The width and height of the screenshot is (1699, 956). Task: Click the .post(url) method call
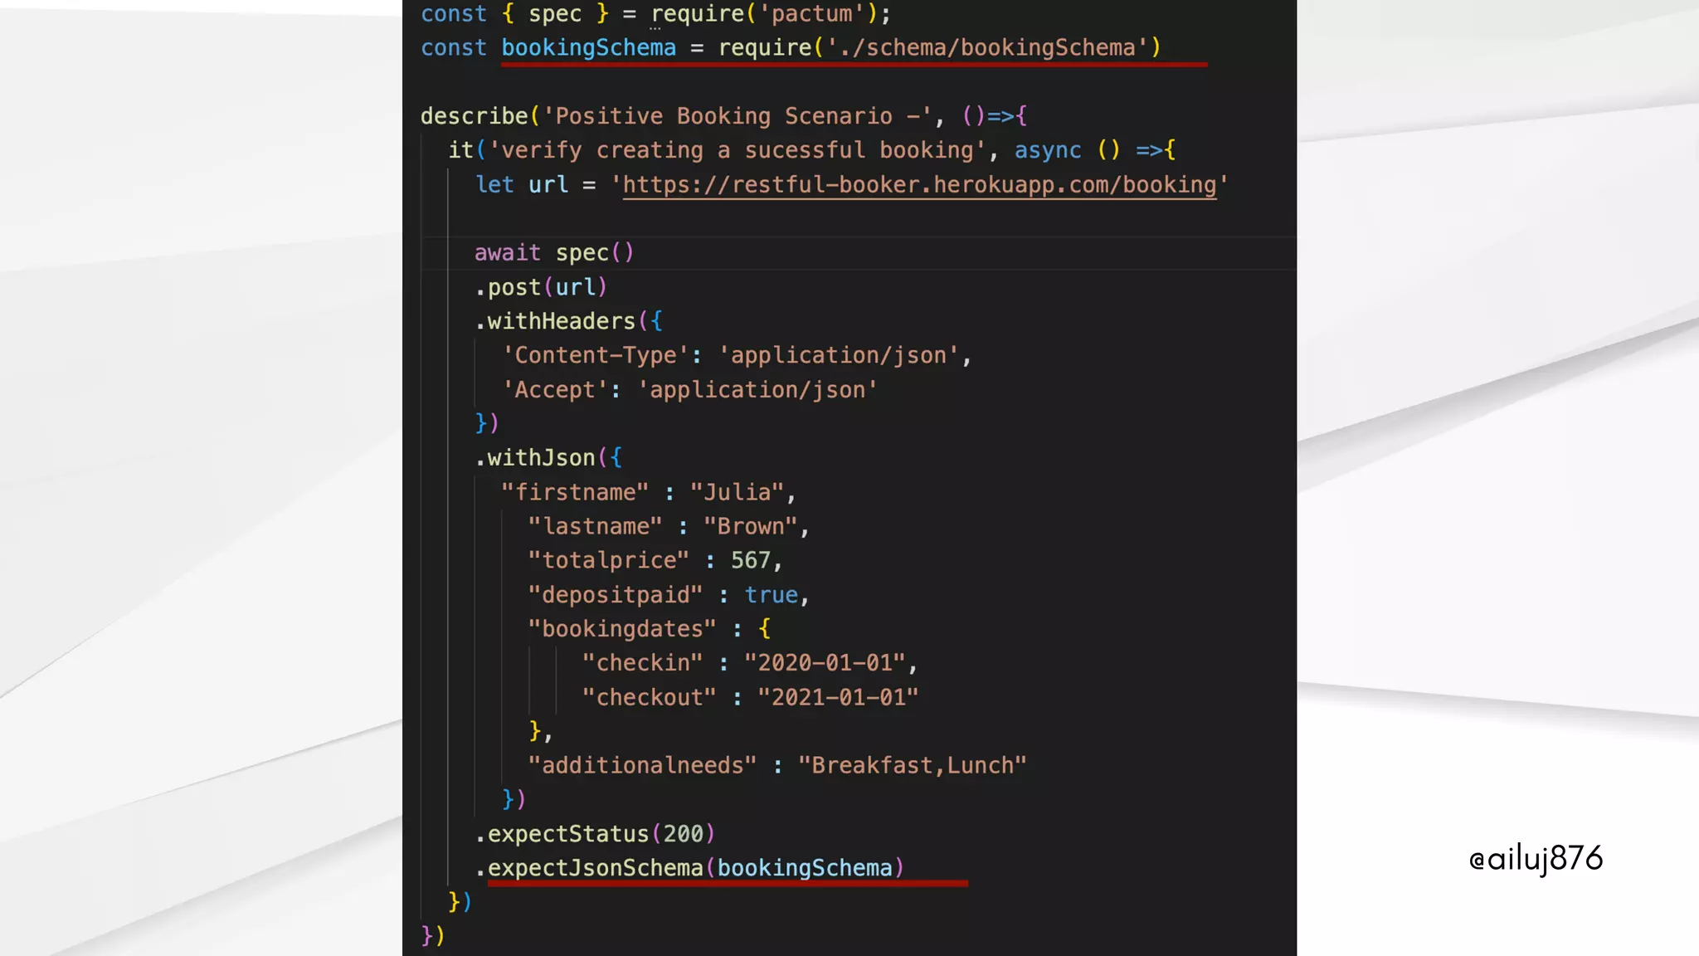tap(541, 287)
